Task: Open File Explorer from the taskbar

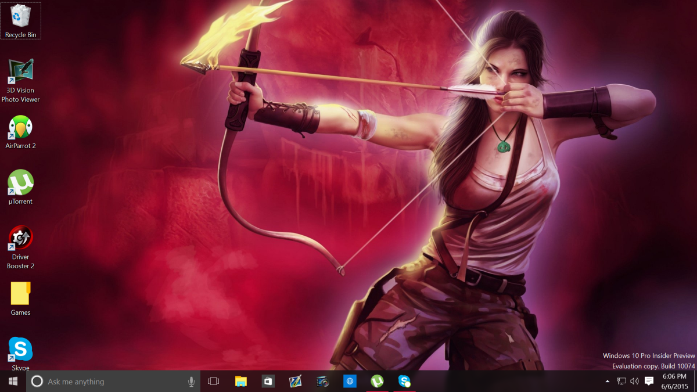Action: (240, 382)
